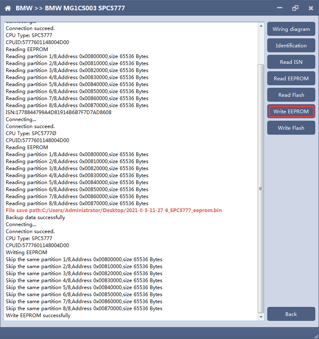Click the Identification button

[291, 45]
